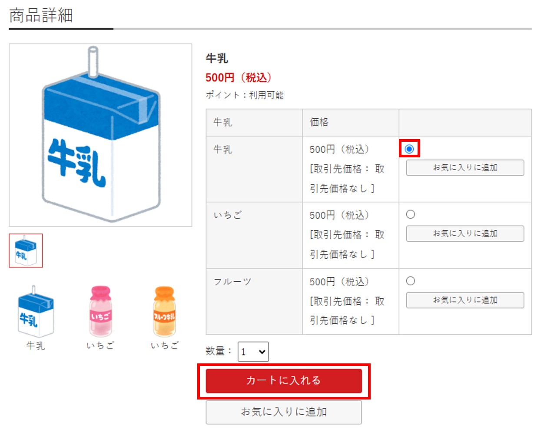This screenshot has height=436, width=544.
Task: Click the いちご label under the pink bottle
Action: [x=100, y=346]
